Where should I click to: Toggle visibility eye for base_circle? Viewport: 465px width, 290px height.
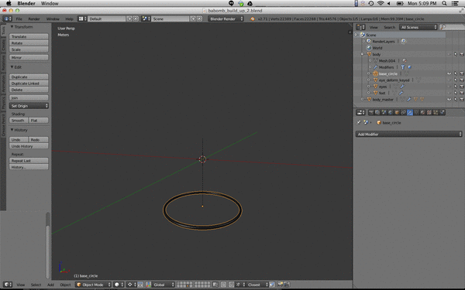449,73
